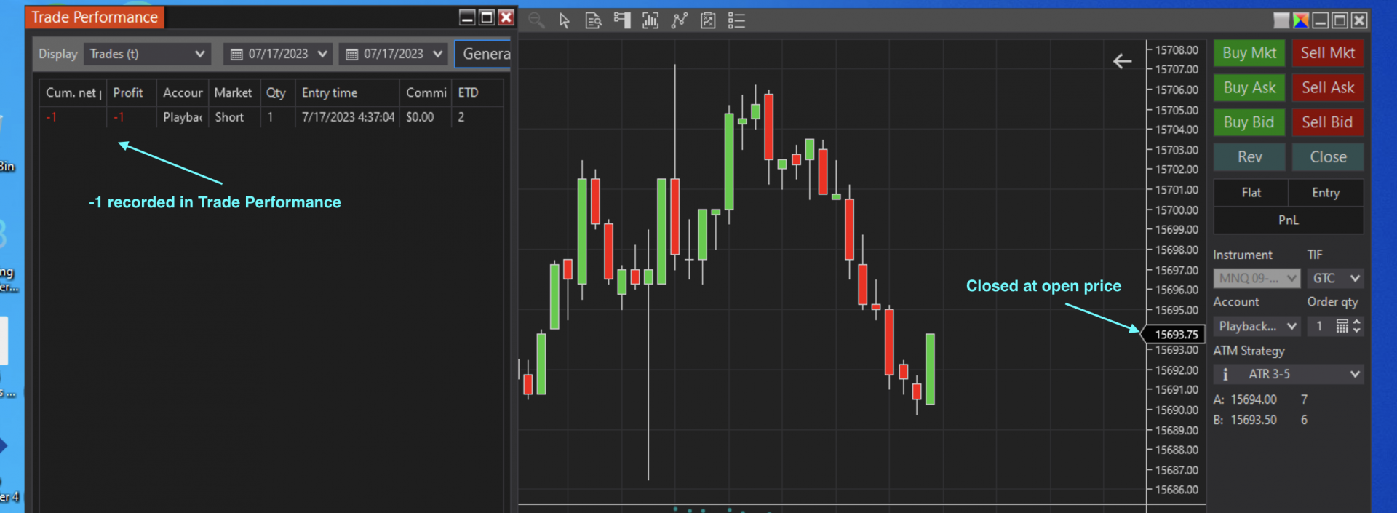Click the zoom out magnifier icon
Viewport: 1397px width, 513px height.
tap(537, 20)
